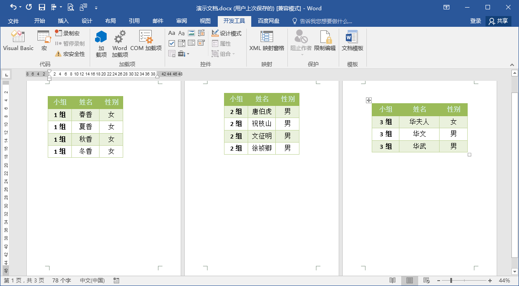Screen dimensions: 519x286
Task: Open the Word 加载项 dialog
Action: tap(120, 44)
